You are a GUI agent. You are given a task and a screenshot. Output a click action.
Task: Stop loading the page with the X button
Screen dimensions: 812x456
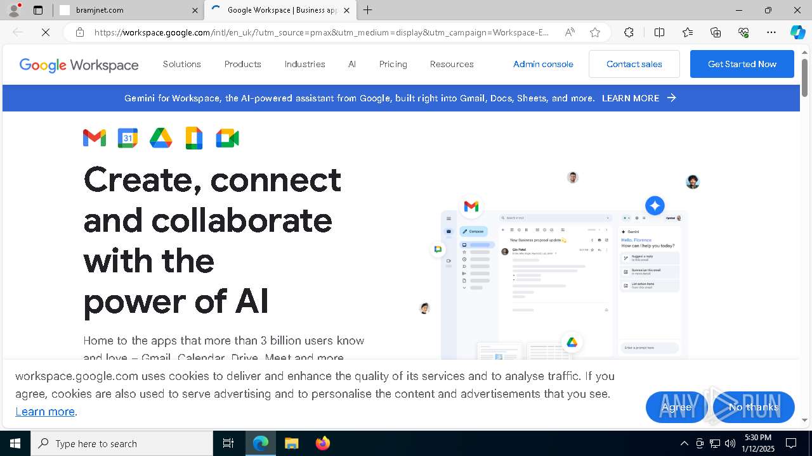coord(46,32)
